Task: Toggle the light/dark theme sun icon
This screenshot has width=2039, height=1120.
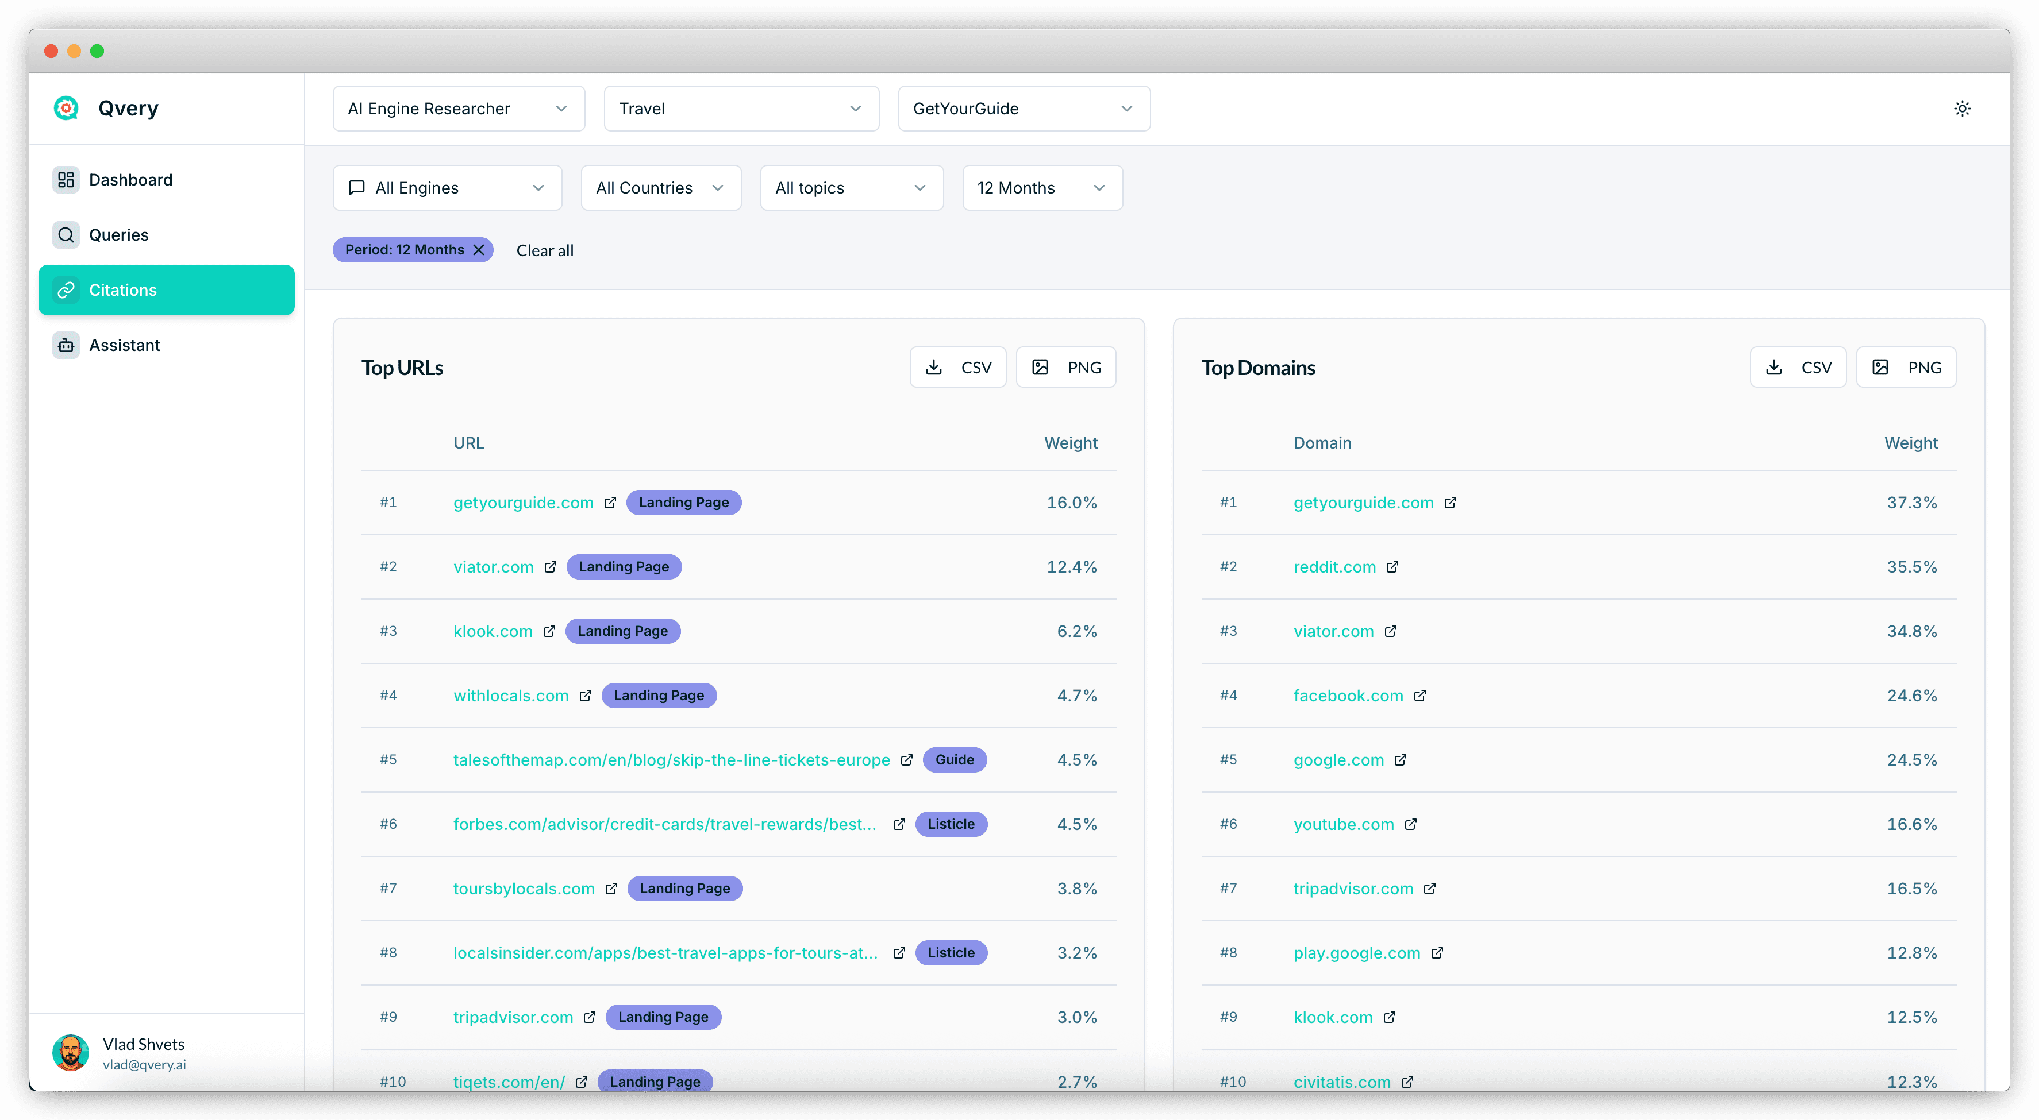Action: pos(1961,109)
